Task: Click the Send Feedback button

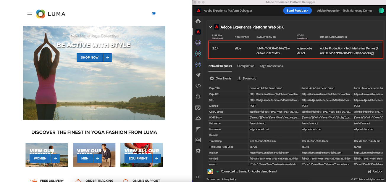Action: pyautogui.click(x=298, y=11)
